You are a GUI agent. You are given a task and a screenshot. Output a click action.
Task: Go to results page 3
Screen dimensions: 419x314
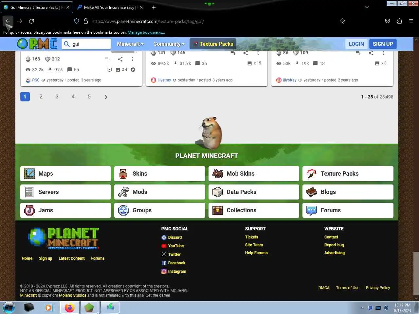(x=57, y=96)
